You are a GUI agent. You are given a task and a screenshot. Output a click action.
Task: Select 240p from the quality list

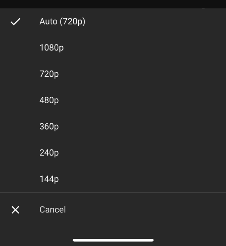coord(49,153)
